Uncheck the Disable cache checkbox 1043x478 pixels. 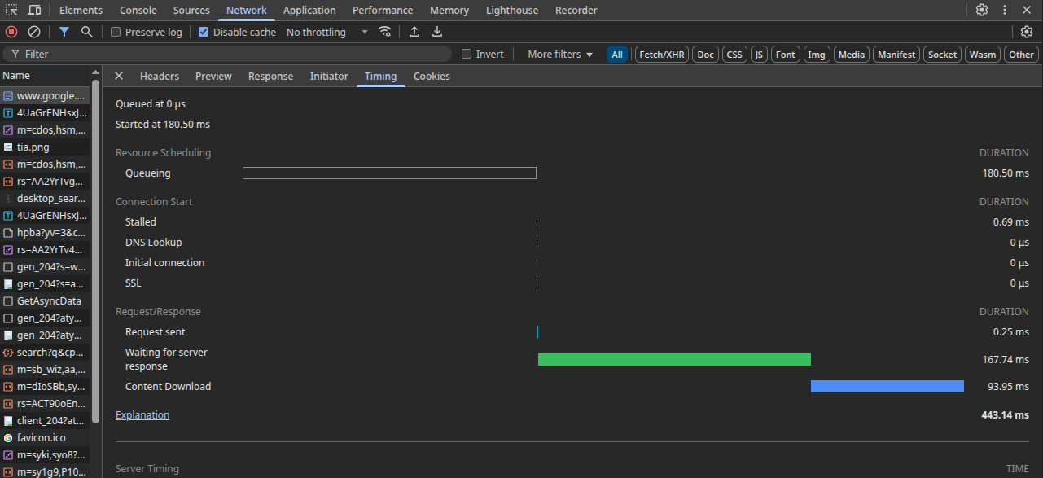pyautogui.click(x=204, y=32)
